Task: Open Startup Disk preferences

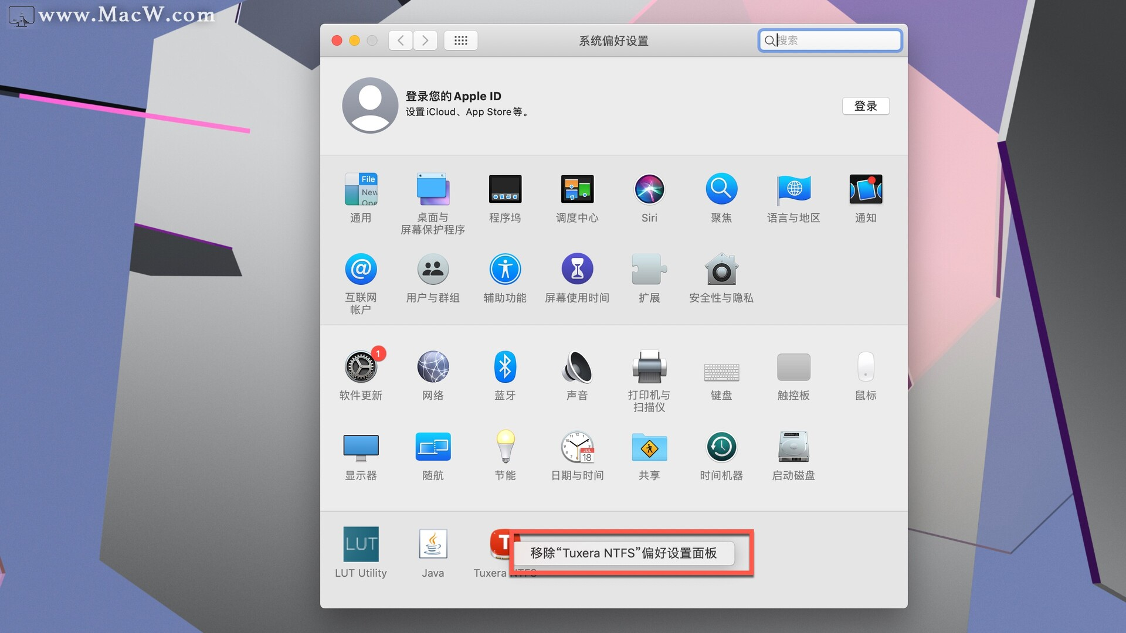Action: (x=793, y=448)
